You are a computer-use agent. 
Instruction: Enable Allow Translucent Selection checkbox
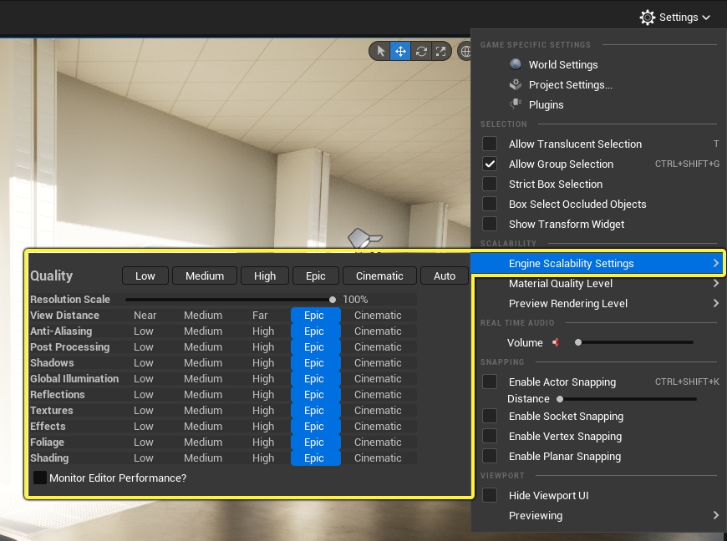click(490, 144)
